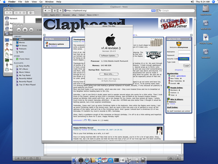
Task: Collapse the Main Menu block
Action: coord(68,39)
